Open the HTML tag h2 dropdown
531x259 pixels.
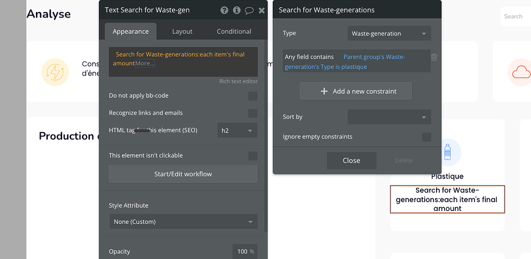pos(237,131)
